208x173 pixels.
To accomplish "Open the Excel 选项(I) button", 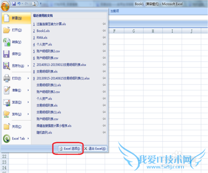I will point(70,149).
